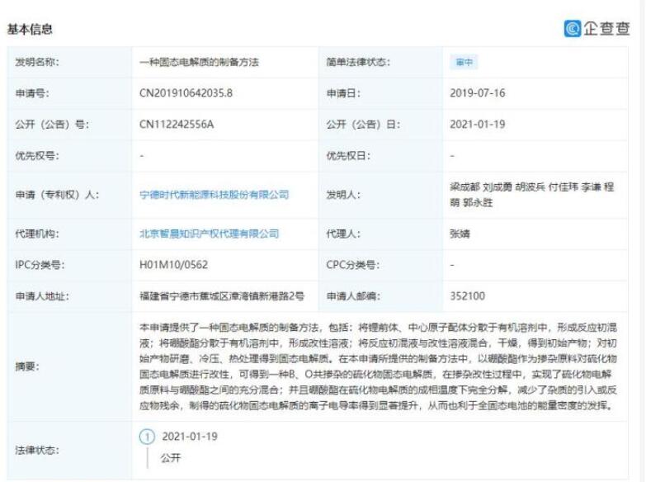Image resolution: width=665 pixels, height=482 pixels.
Task: Click the CPC分类号 field label
Action: pyautogui.click(x=353, y=265)
